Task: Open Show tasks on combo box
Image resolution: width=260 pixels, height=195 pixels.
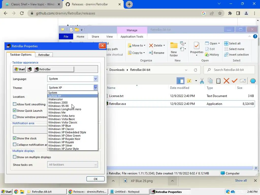Action: [72, 165]
